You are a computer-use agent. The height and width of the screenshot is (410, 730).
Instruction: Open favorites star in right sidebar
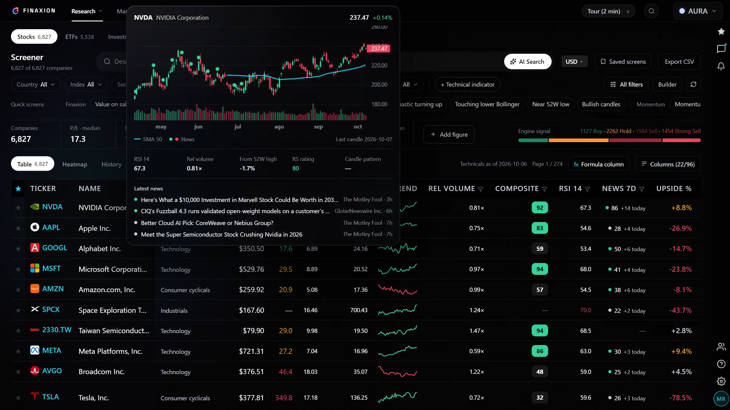pyautogui.click(x=721, y=31)
